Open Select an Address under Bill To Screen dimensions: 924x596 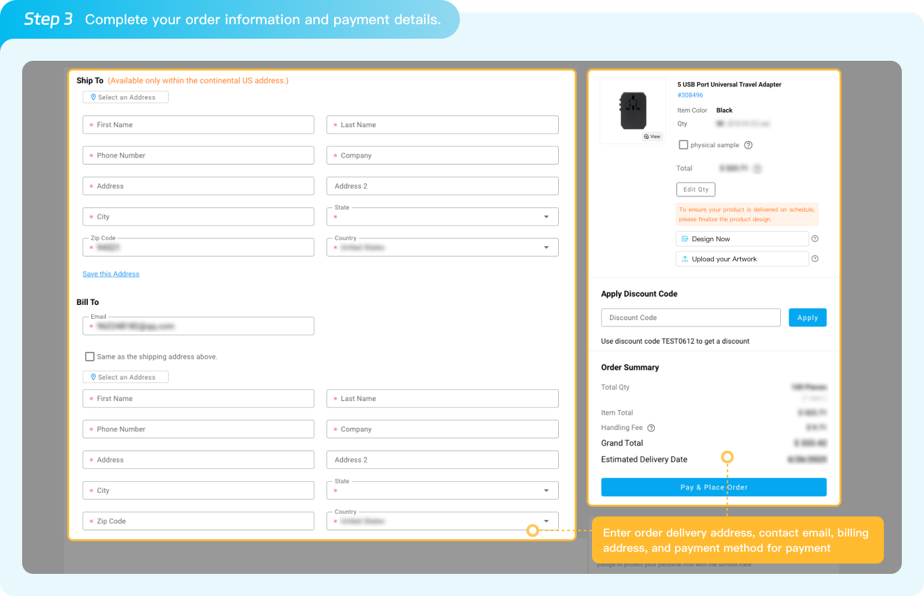(x=125, y=378)
